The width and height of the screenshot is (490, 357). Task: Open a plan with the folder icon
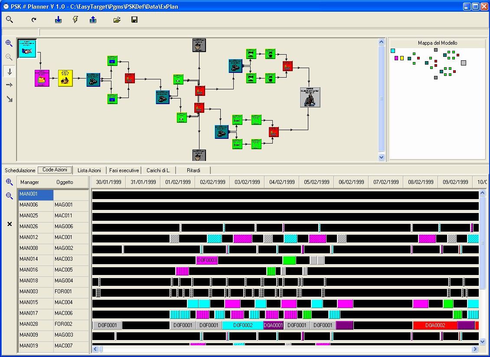[x=117, y=20]
